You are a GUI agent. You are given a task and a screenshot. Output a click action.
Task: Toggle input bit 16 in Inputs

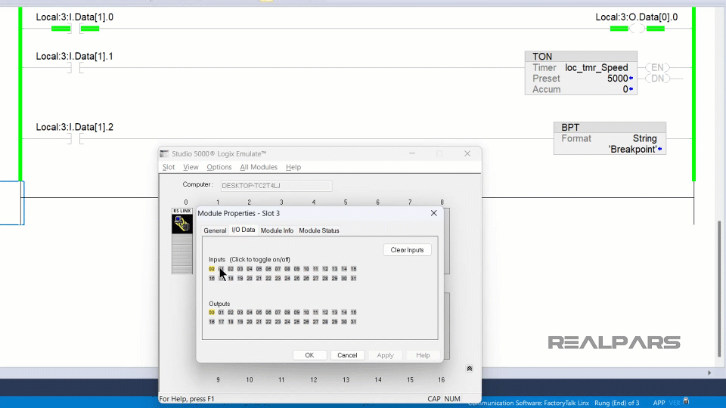click(x=212, y=279)
